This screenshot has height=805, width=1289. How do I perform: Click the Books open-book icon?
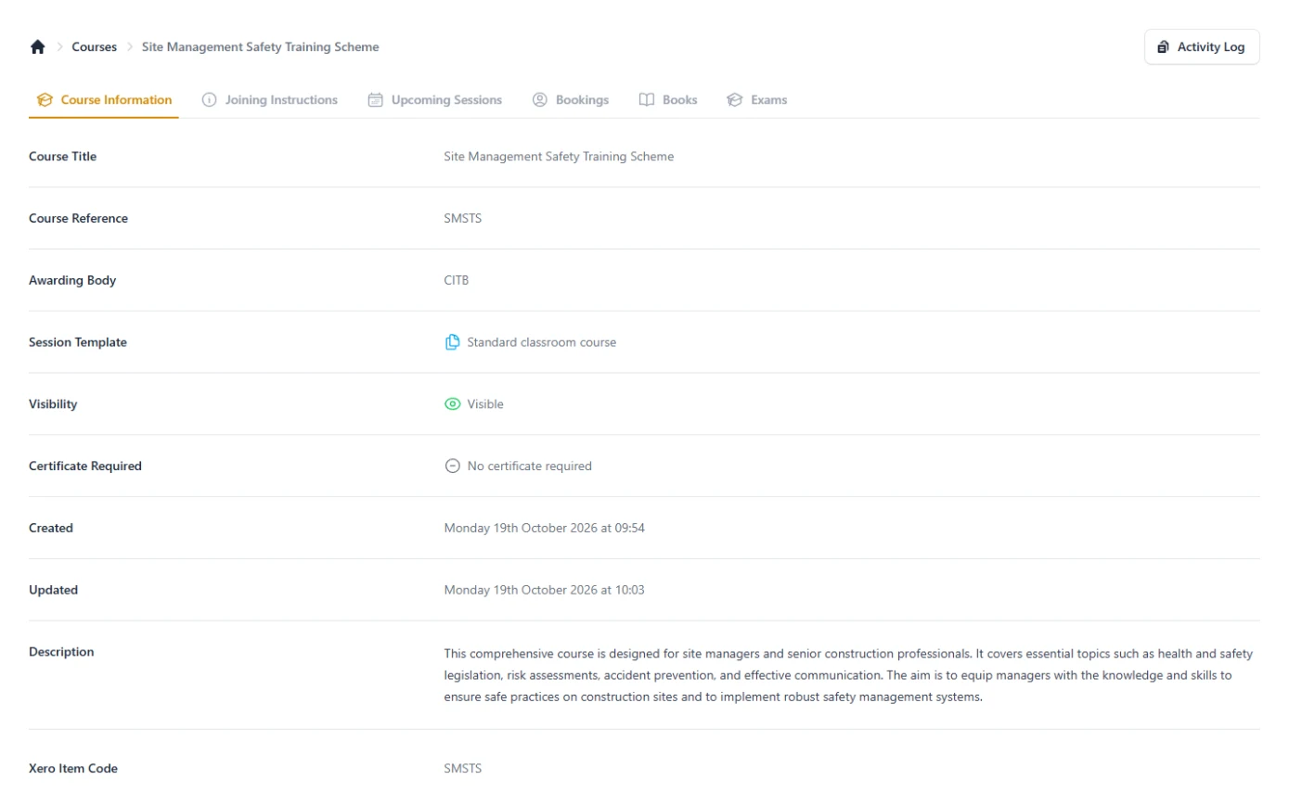[x=647, y=100]
